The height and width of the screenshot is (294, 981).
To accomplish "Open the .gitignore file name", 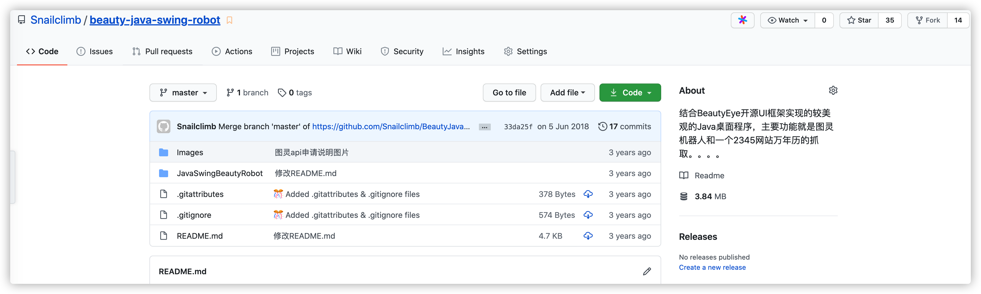I will 194,215.
